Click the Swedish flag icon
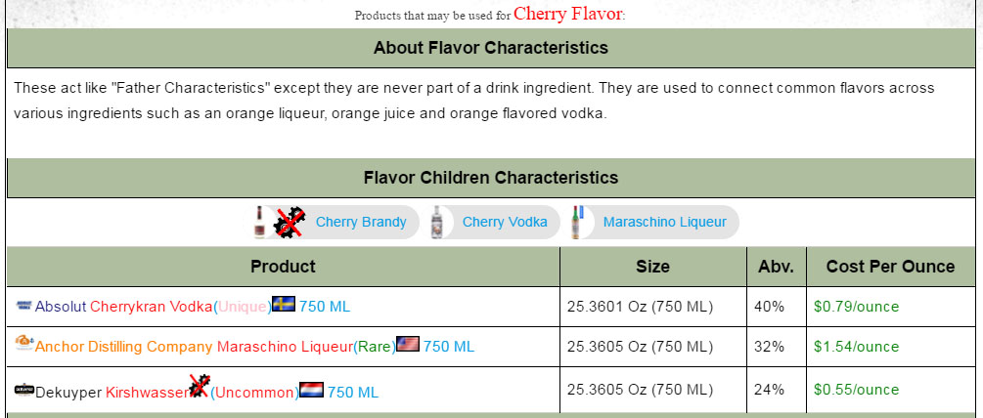983x418 pixels. [x=284, y=305]
